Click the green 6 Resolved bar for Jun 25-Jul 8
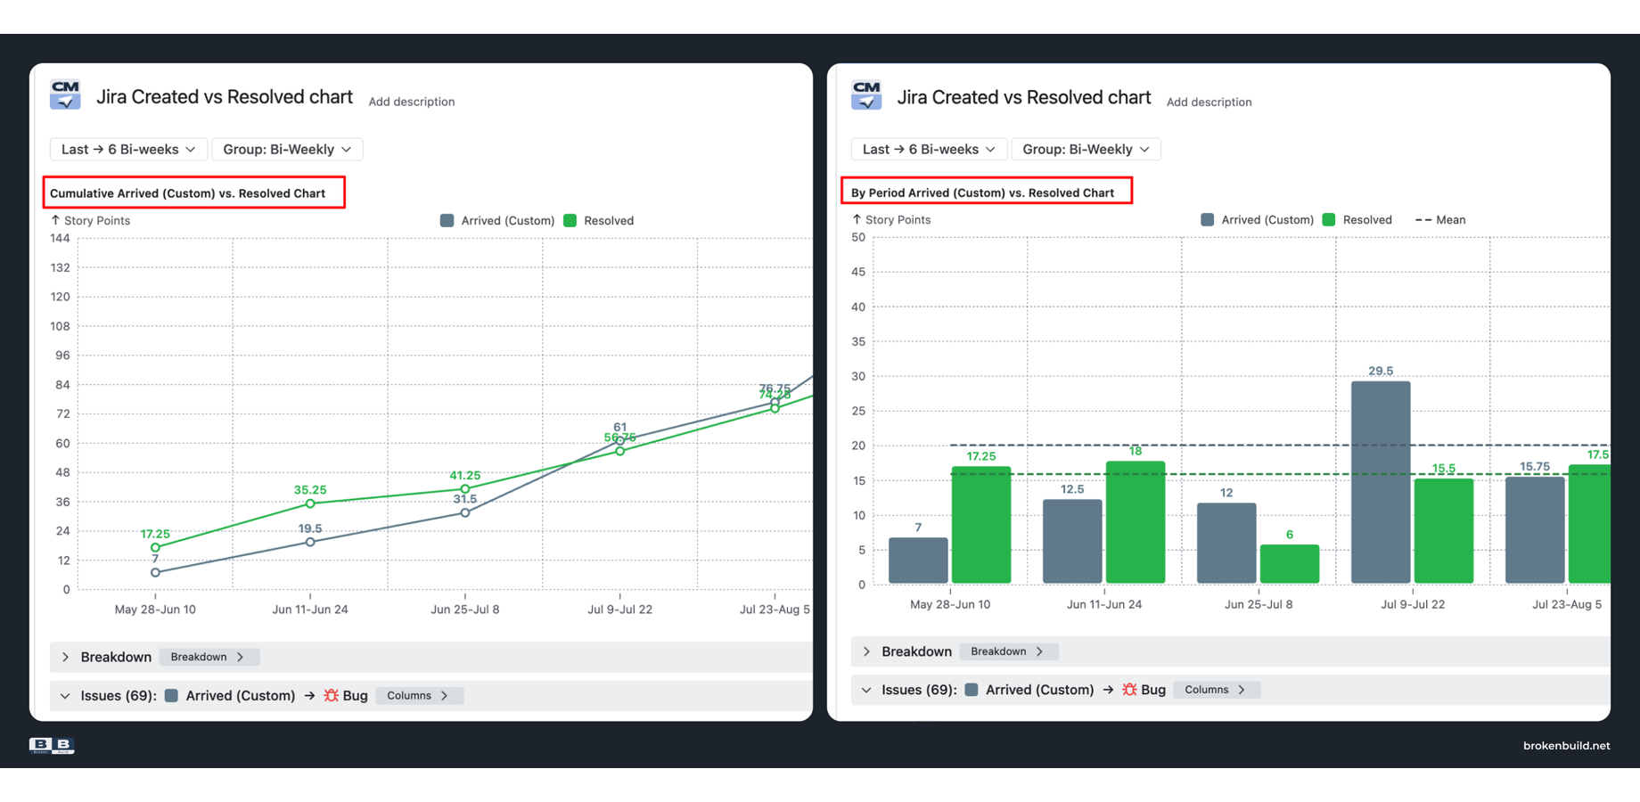This screenshot has width=1640, height=802. coord(1290,564)
